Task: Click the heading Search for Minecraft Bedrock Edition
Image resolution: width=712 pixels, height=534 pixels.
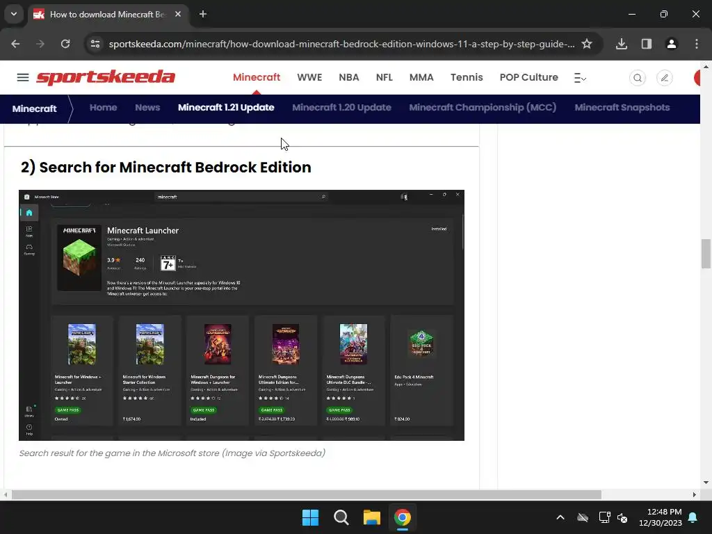Action: [166, 167]
